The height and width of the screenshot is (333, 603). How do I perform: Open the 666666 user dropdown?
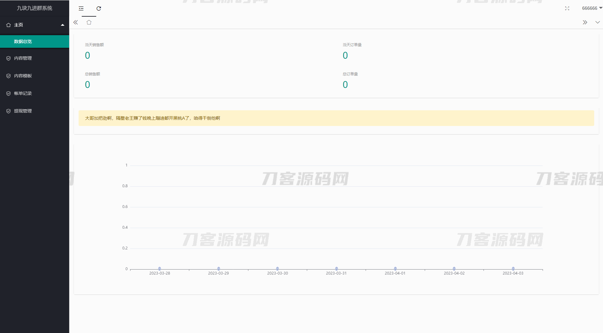pyautogui.click(x=591, y=8)
